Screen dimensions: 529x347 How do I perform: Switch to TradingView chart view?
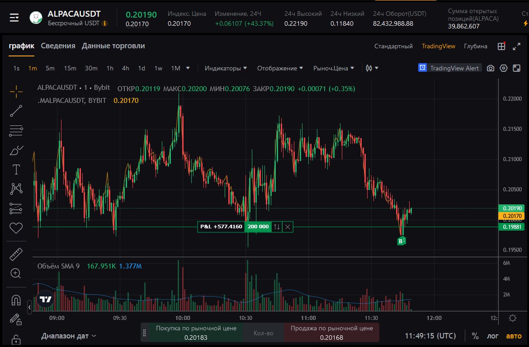tap(438, 46)
